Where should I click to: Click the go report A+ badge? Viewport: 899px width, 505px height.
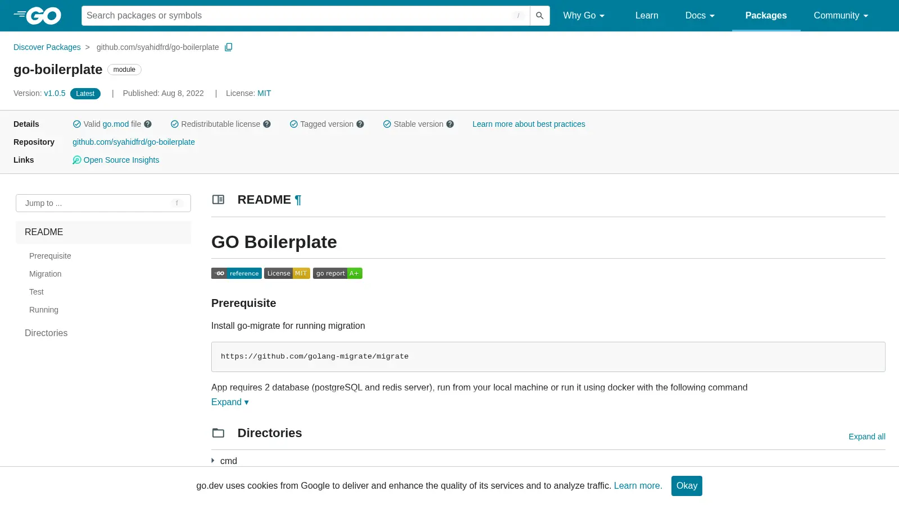pyautogui.click(x=338, y=273)
